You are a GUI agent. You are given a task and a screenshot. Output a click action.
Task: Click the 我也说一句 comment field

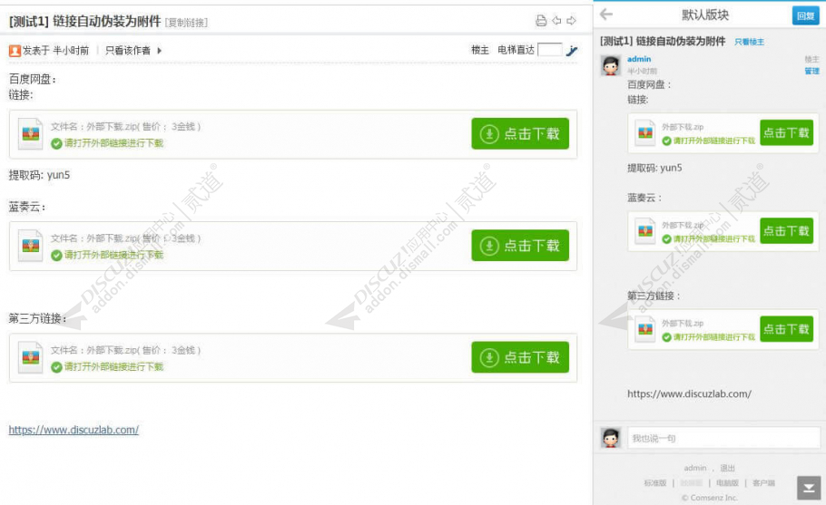pos(723,438)
